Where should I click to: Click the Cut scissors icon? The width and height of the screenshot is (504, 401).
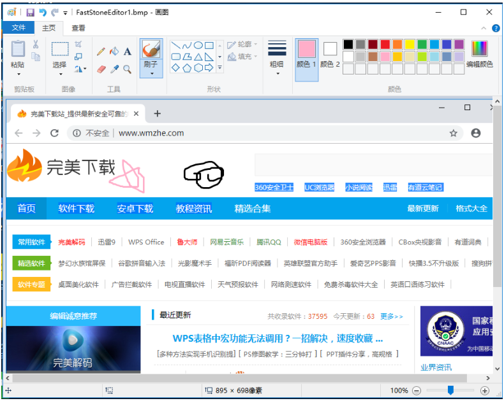pyautogui.click(x=36, y=45)
